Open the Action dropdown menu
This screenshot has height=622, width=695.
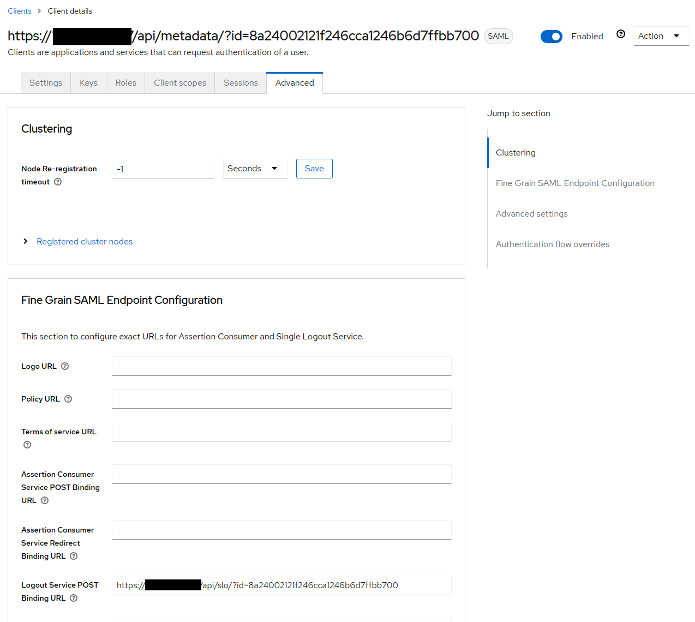661,36
